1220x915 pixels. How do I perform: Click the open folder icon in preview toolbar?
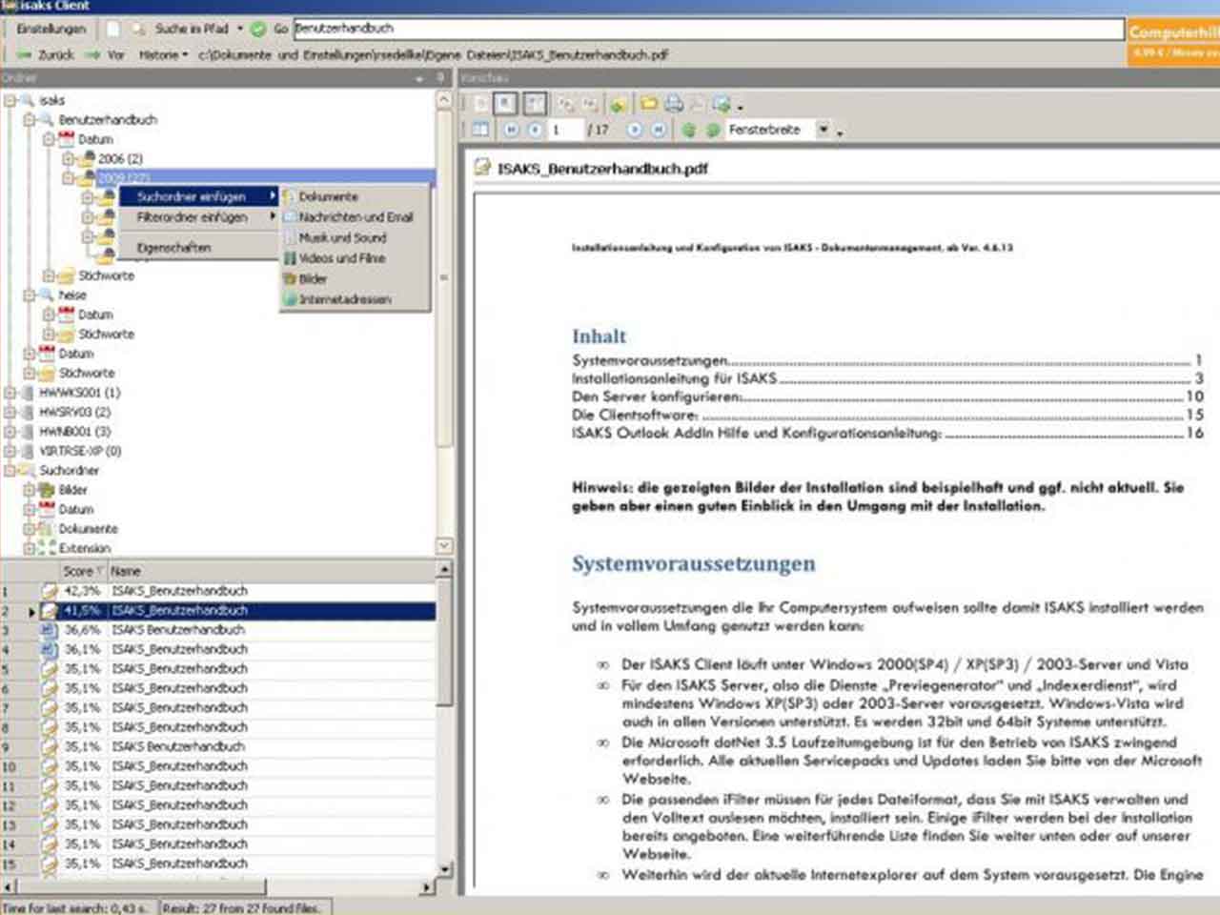(649, 103)
